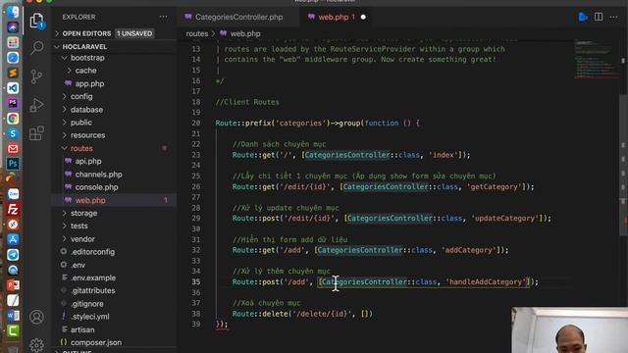Click the editor minimap preview
Viewport: 628px width, 353px height.
pyautogui.click(x=596, y=59)
